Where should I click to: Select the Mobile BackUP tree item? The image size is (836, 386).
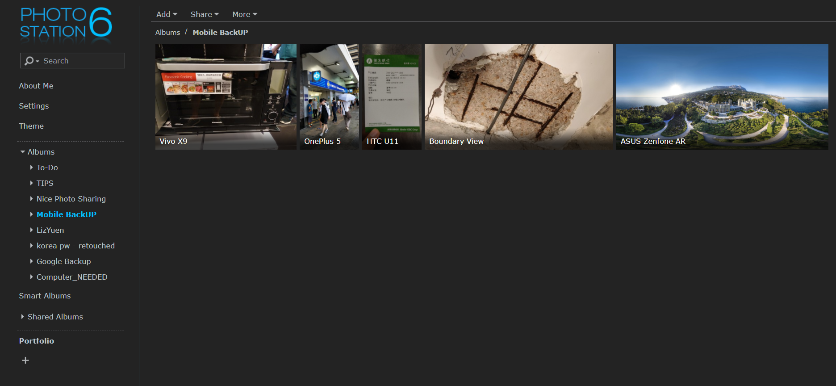(x=67, y=214)
